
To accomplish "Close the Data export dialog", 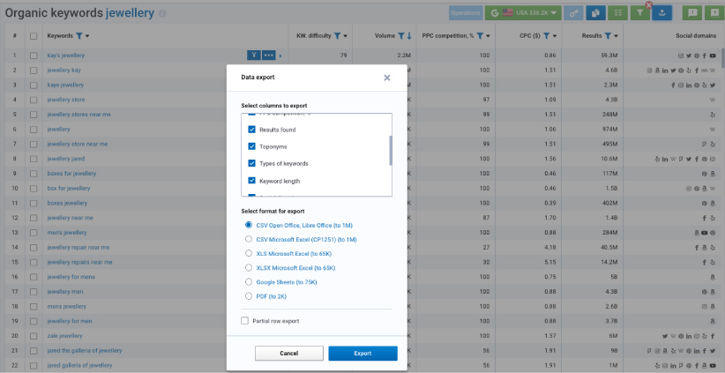I will click(x=387, y=78).
